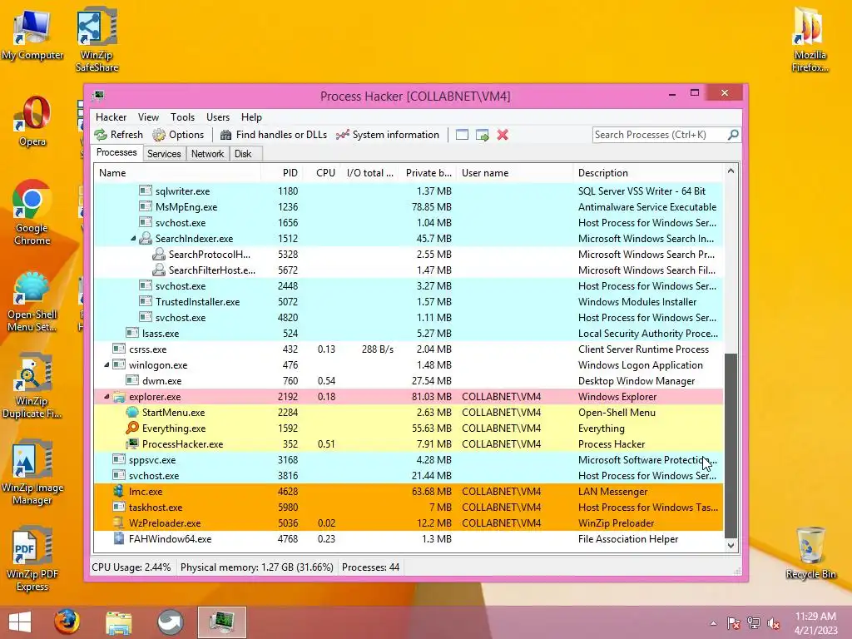The height and width of the screenshot is (639, 852).
Task: Sort by User name column header
Action: [514, 173]
